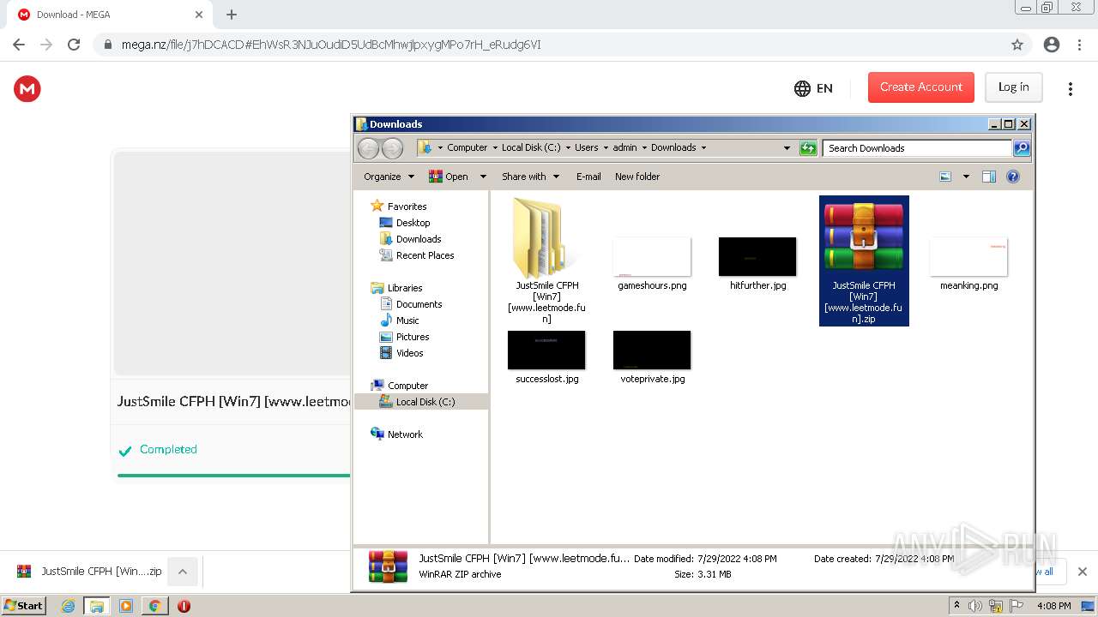Select Pictures library
Viewport: 1098px width, 617px height.
point(413,337)
